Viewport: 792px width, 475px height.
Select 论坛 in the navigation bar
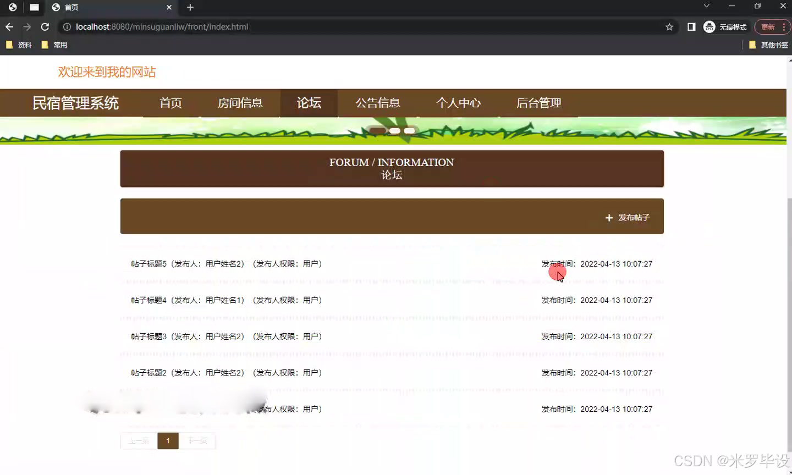click(x=308, y=103)
